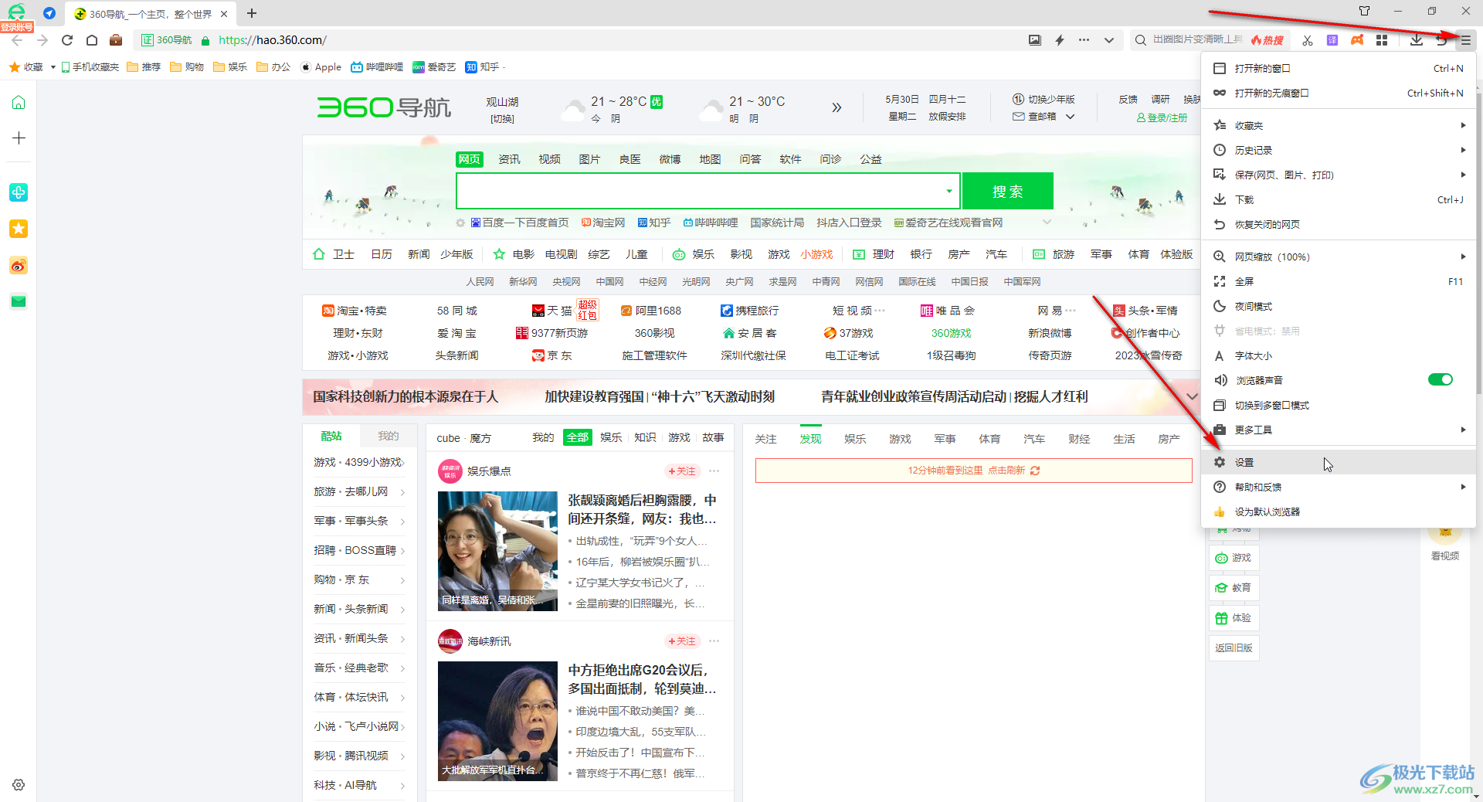This screenshot has width=1483, height=802.
Task: Select 下载 menu item
Action: point(1339,199)
